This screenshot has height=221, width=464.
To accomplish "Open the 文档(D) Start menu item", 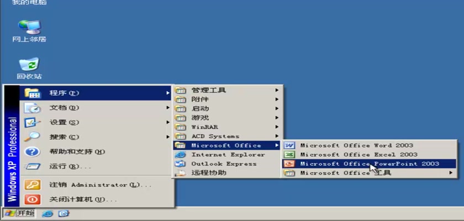I will [x=96, y=108].
